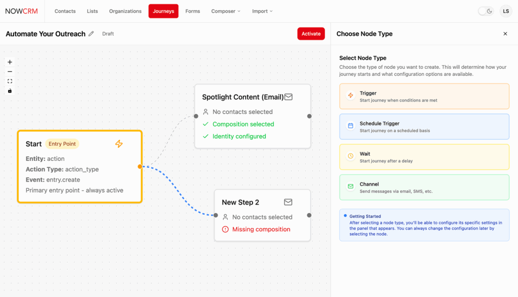Toggle the dark mode switch
Screen dimensions: 518x297
pyautogui.click(x=486, y=11)
